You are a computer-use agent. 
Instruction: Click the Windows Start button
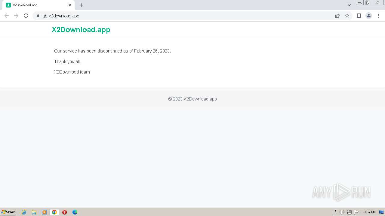[x=8, y=212]
